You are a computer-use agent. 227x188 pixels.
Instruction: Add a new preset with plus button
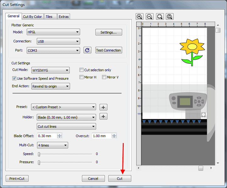pos(103,107)
